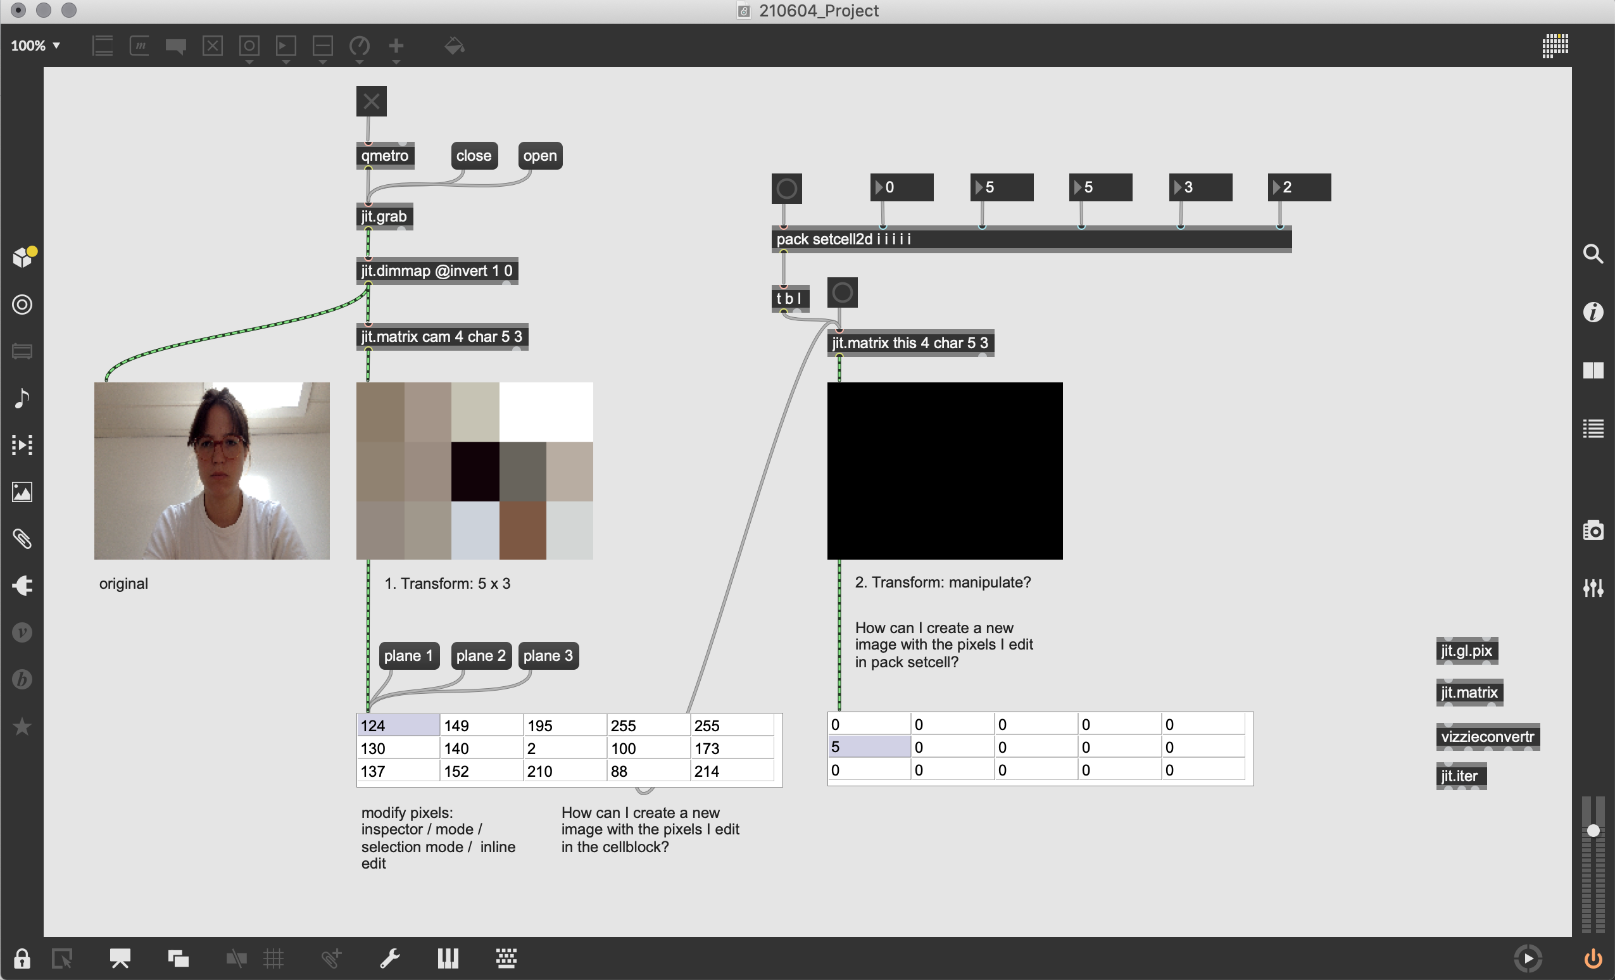1615x980 pixels.
Task: Add a new object box from toolbar
Action: click(103, 46)
